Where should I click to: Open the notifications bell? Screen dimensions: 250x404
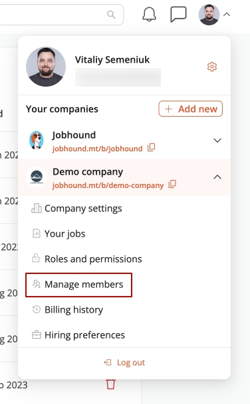pos(149,15)
